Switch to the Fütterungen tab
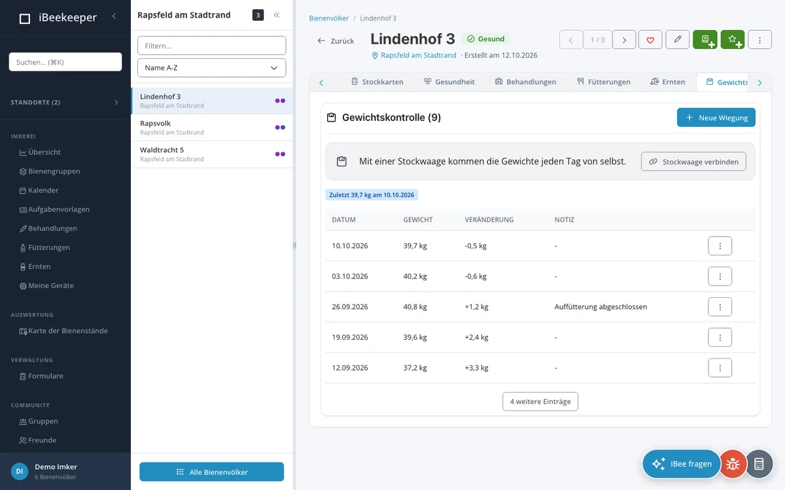Image resolution: width=785 pixels, height=490 pixels. tap(604, 82)
